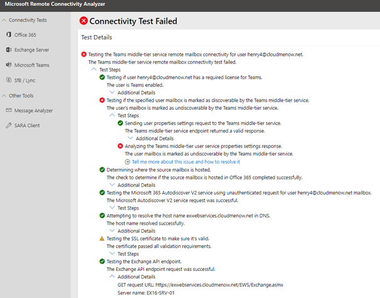Expand Test Steps under SSL certificate validation
The image size is (380, 298).
click(x=112, y=254)
